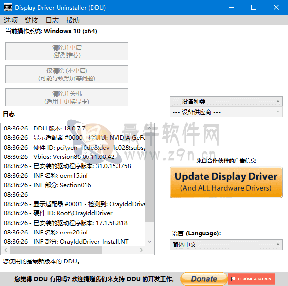Click the Become a Patron button

coord(251,279)
